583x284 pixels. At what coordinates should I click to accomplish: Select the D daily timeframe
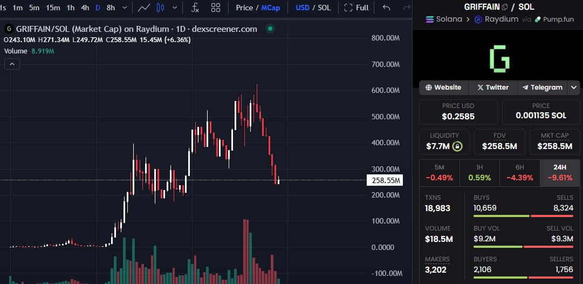pos(98,8)
